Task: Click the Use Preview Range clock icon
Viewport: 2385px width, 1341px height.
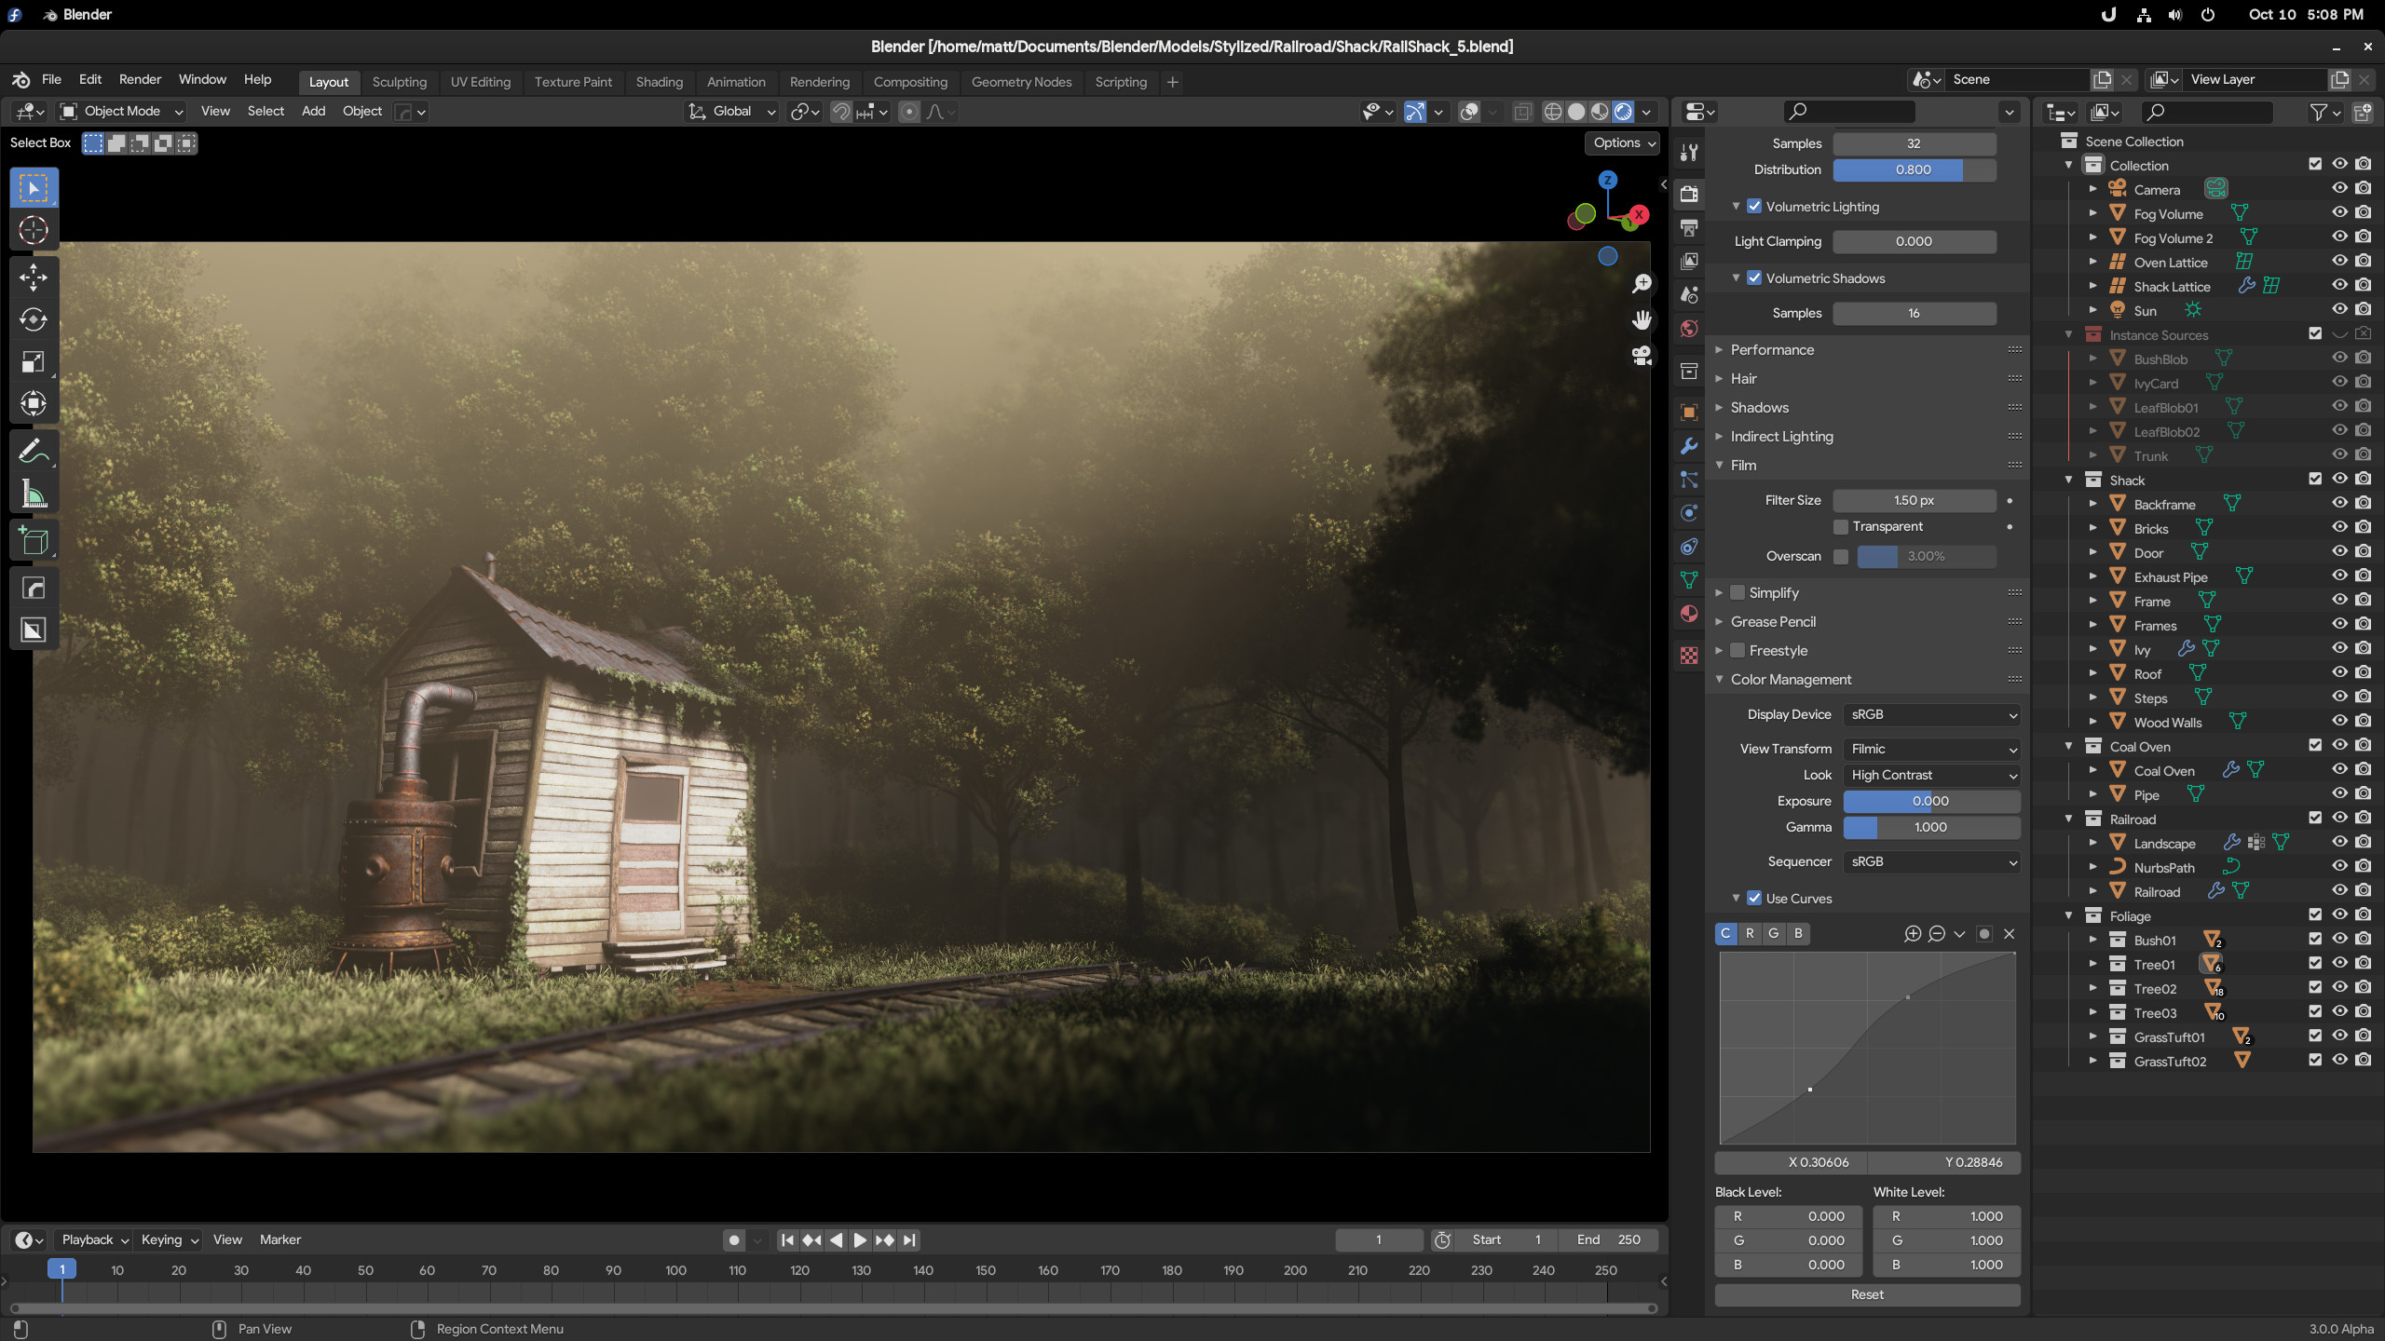Action: point(1442,1240)
